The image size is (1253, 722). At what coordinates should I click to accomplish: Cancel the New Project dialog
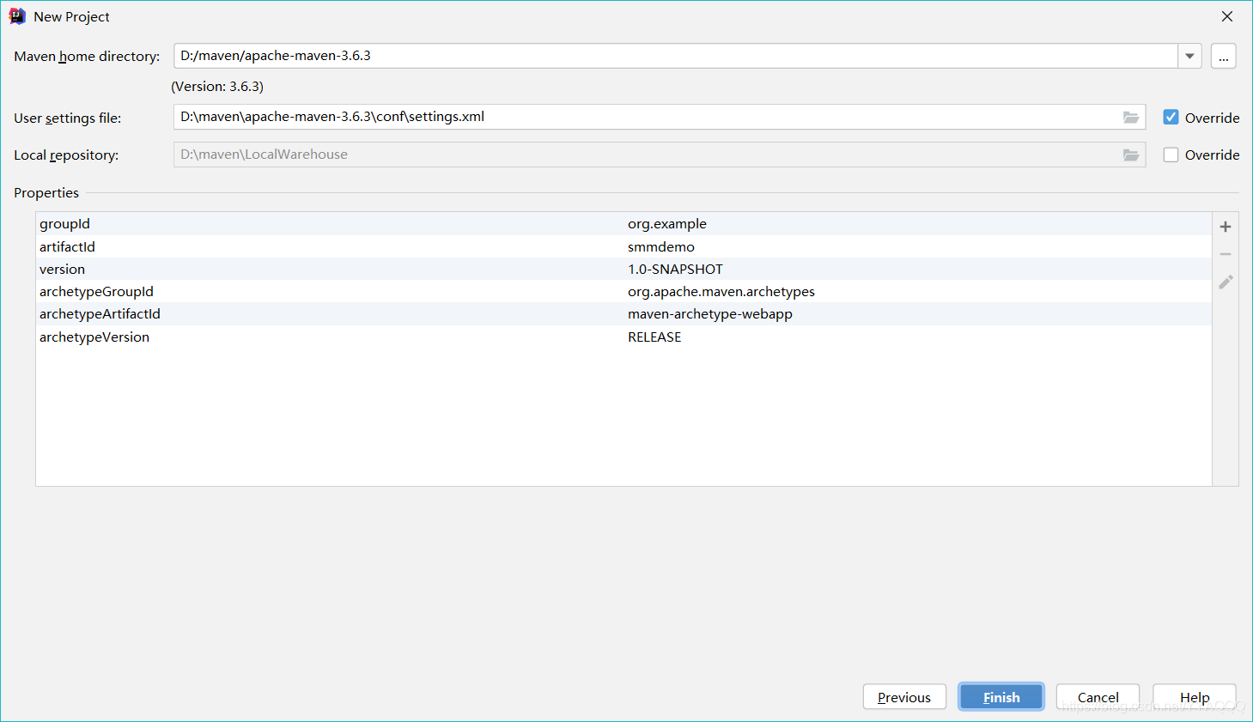[x=1098, y=697]
